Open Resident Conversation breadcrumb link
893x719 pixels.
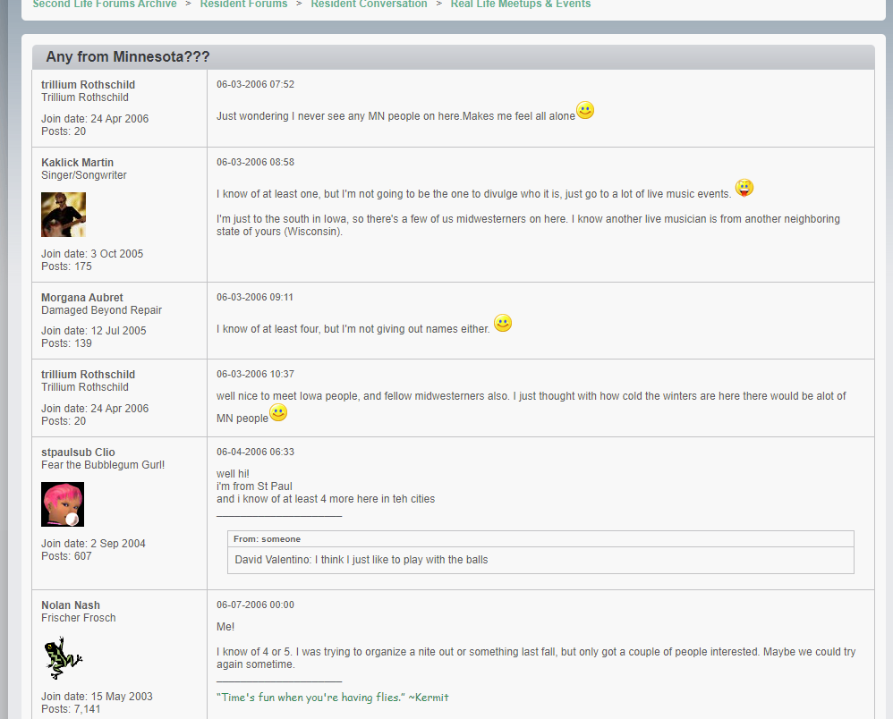[x=369, y=4]
